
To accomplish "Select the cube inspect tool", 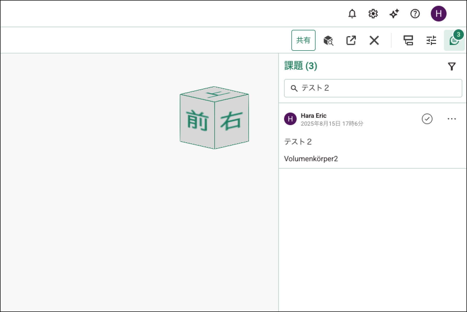I will pyautogui.click(x=328, y=41).
